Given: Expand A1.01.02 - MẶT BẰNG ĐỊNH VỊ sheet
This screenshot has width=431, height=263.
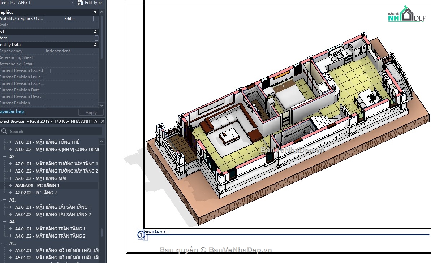Looking at the screenshot, I should (10, 149).
